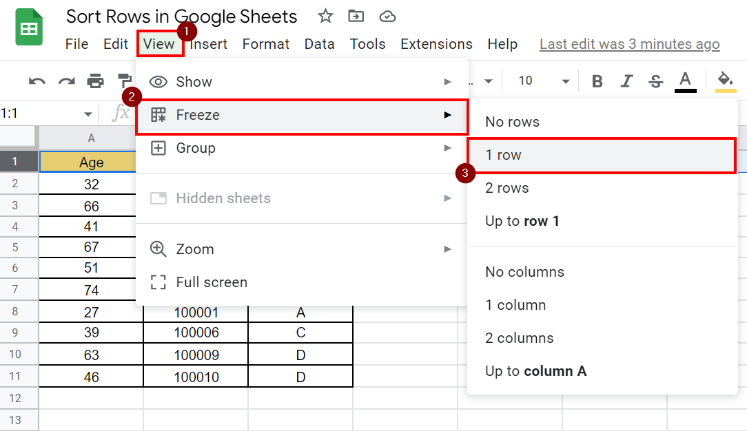The image size is (747, 431).
Task: Click the cell containing 100001
Action: (196, 313)
